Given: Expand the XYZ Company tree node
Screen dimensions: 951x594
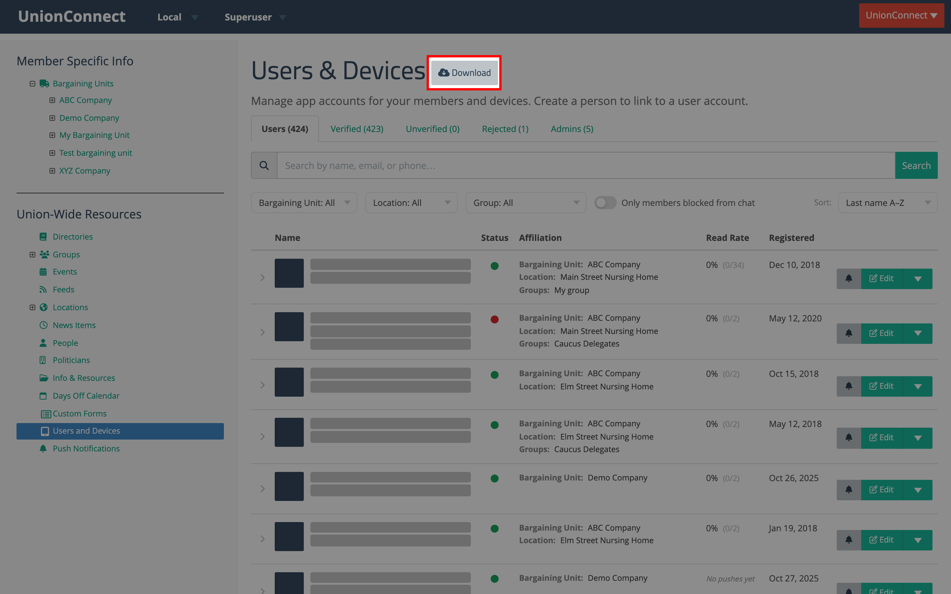Looking at the screenshot, I should 52,171.
